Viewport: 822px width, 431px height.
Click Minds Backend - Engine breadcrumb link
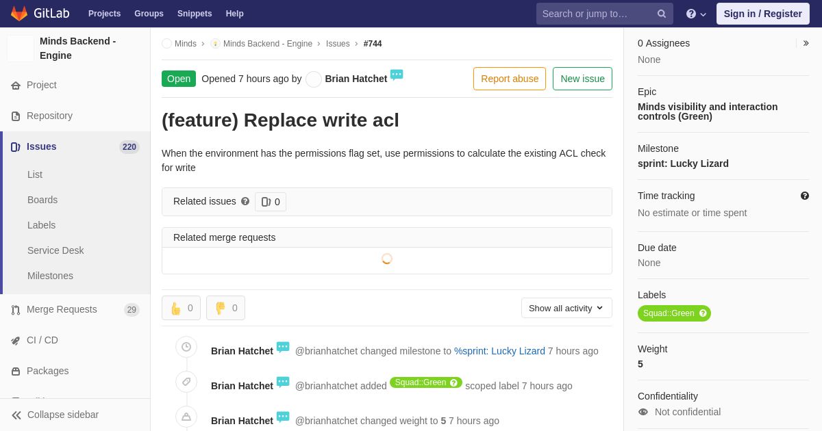[268, 44]
